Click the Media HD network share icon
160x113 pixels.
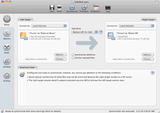click(x=111, y=36)
